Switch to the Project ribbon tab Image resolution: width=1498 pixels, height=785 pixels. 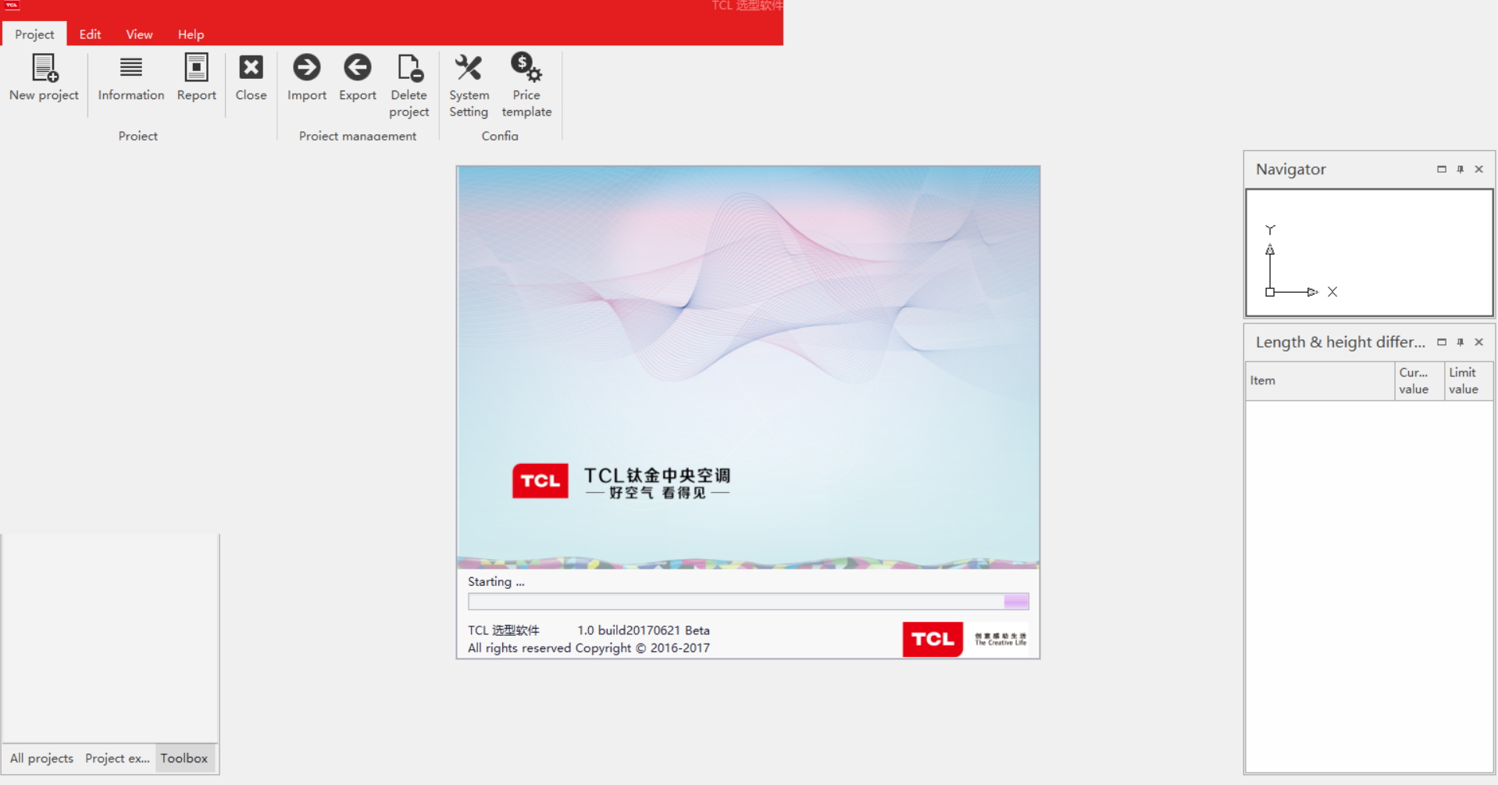34,34
